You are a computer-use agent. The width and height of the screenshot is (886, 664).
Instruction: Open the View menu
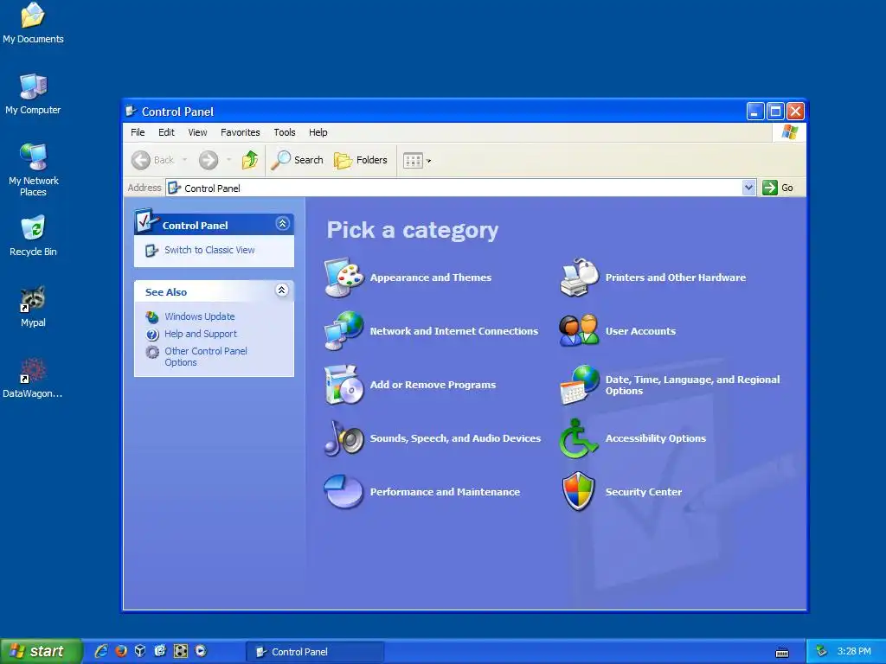197,132
